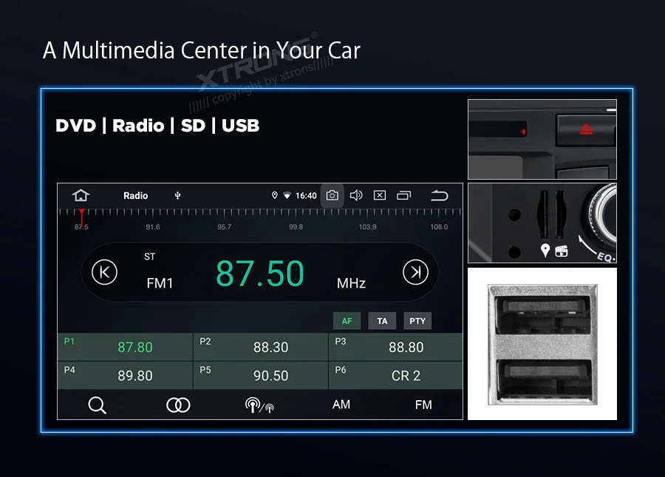Open the Home screen
The width and height of the screenshot is (665, 477).
point(81,195)
